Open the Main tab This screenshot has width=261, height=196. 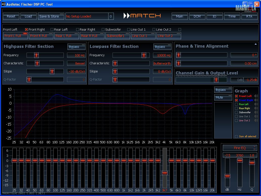coord(180,16)
